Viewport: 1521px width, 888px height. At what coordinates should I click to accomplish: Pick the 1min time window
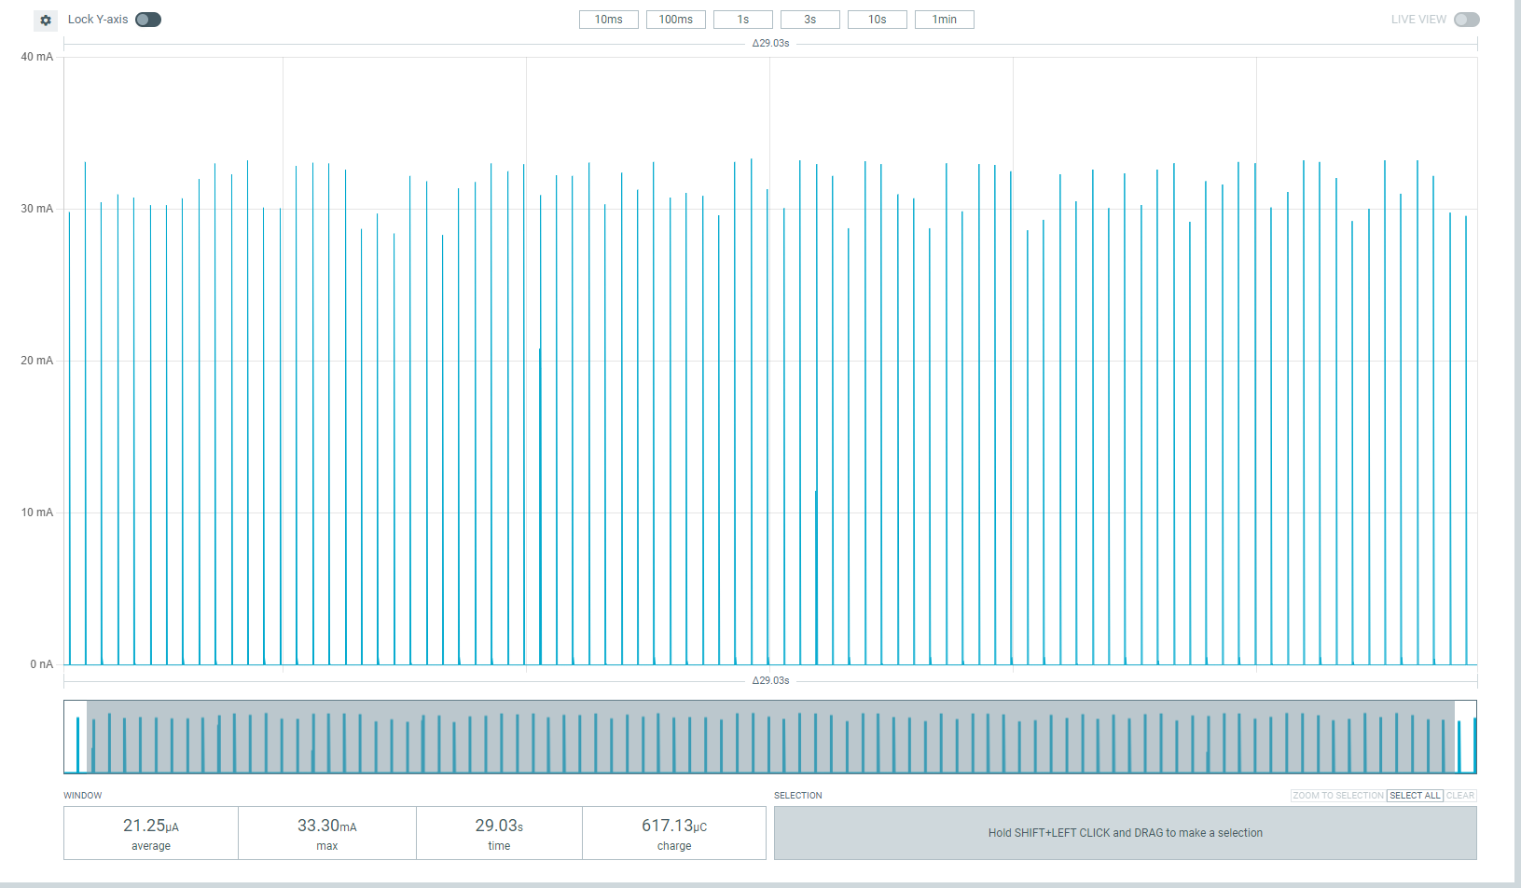tap(945, 20)
